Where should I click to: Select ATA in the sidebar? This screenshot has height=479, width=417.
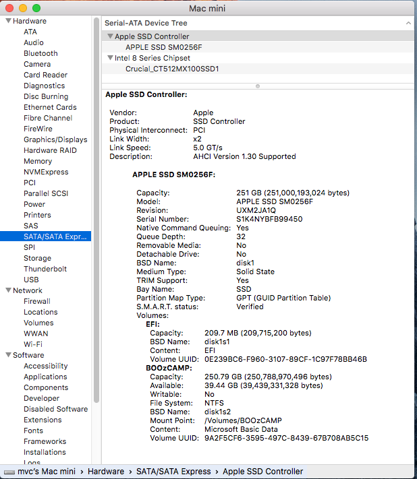click(x=30, y=32)
